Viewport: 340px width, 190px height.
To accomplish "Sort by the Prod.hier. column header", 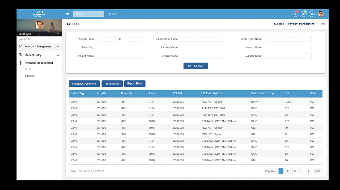I will 128,93.
